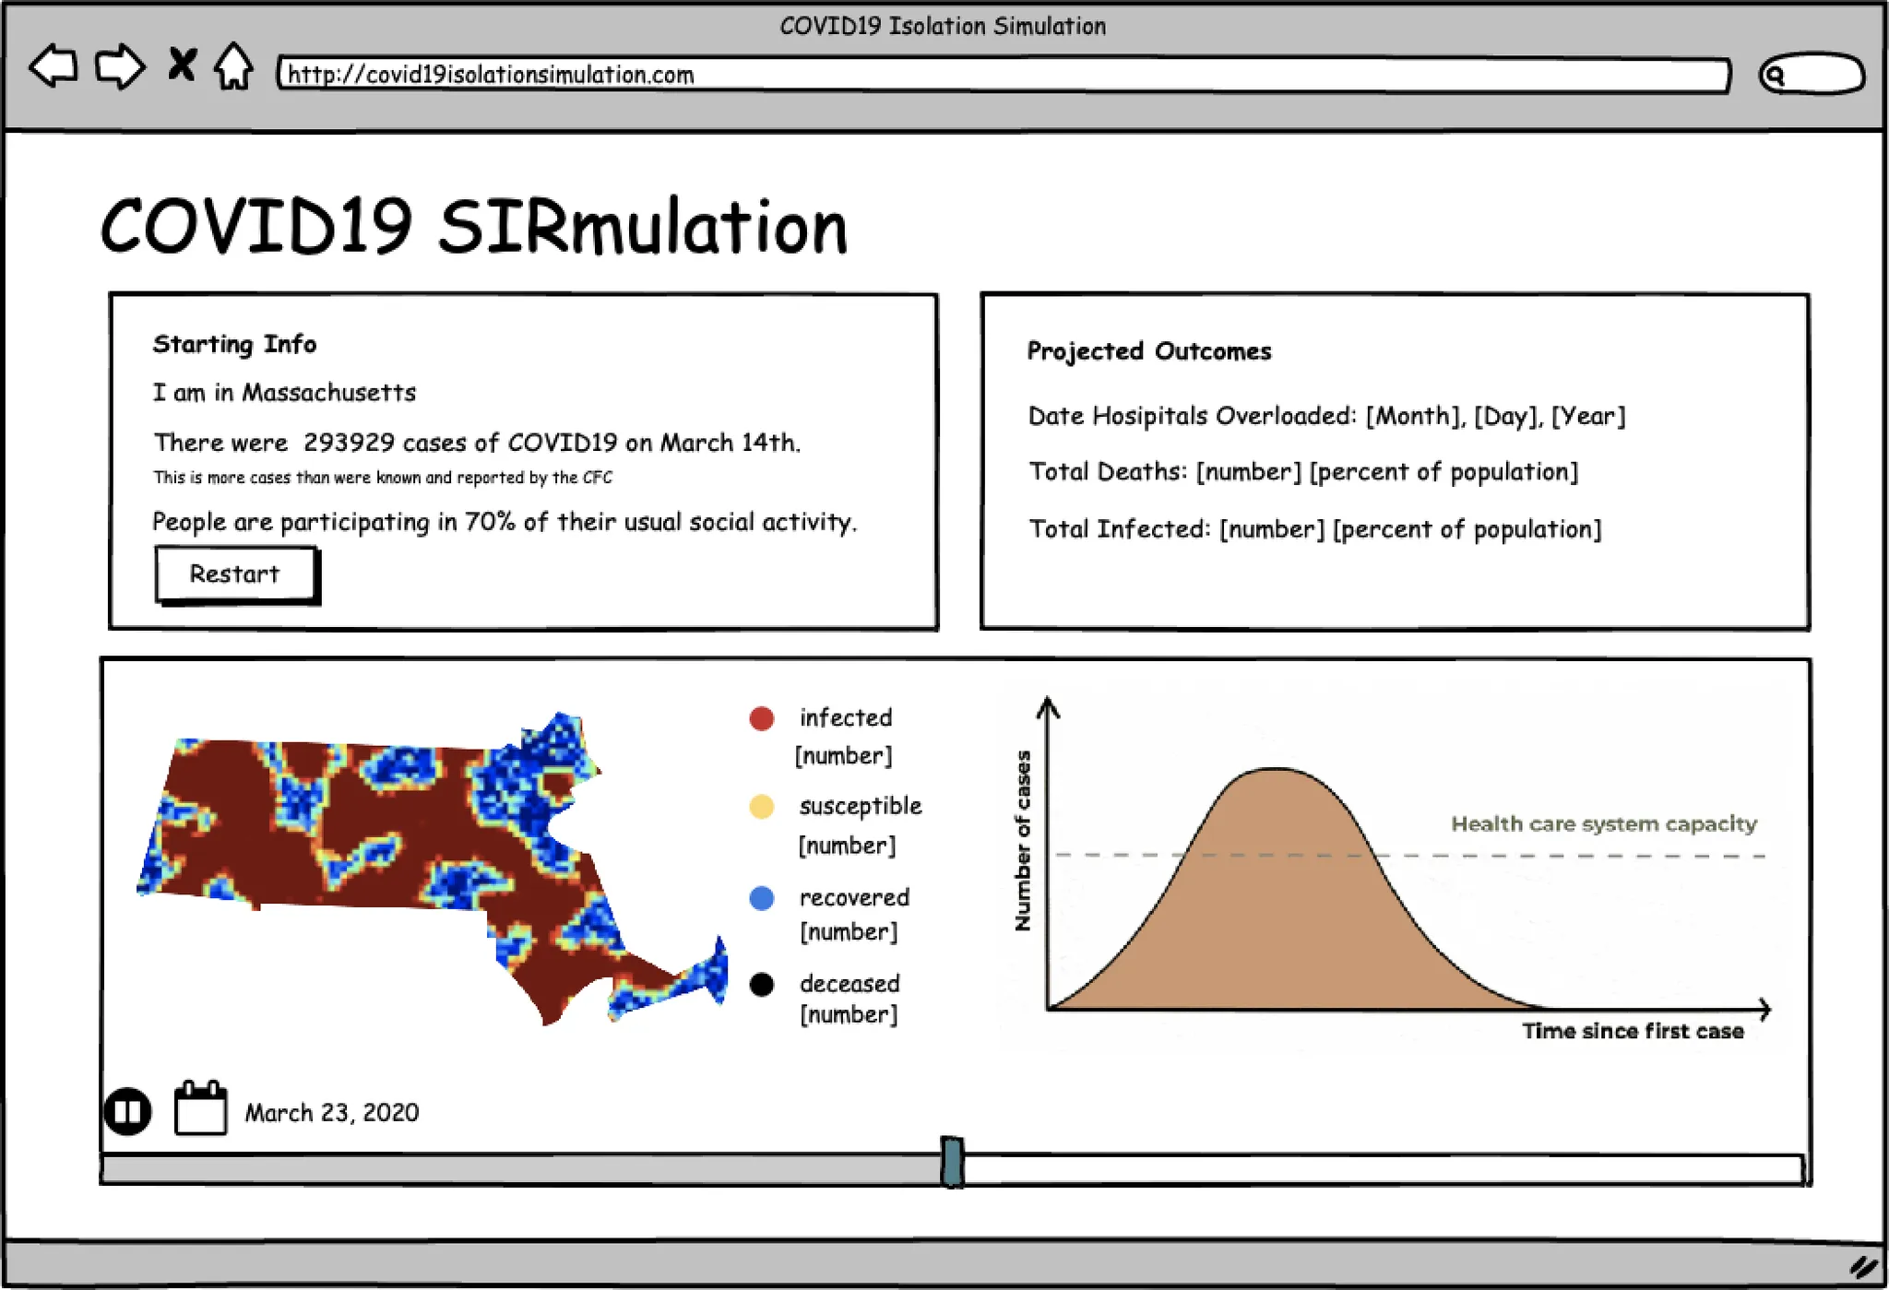Click the 'recovered' legend label

854,897
